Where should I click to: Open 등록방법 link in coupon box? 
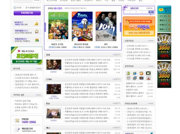click(149, 8)
